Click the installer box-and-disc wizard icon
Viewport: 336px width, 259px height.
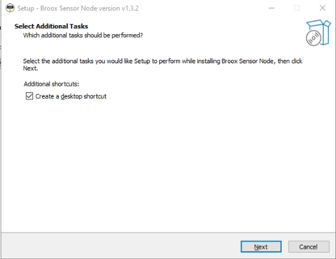tap(319, 33)
